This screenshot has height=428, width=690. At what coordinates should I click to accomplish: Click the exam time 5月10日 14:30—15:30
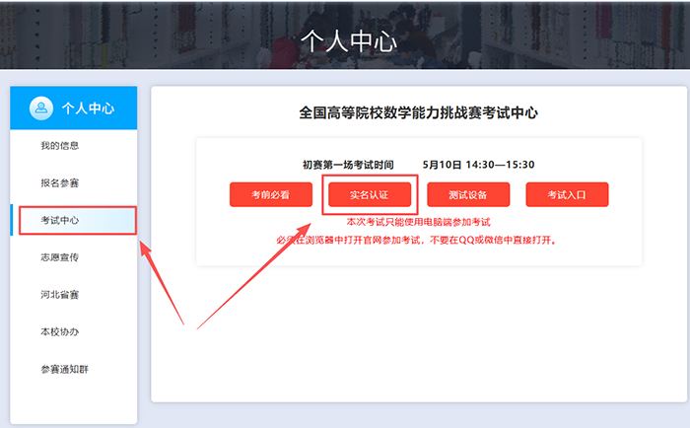479,165
